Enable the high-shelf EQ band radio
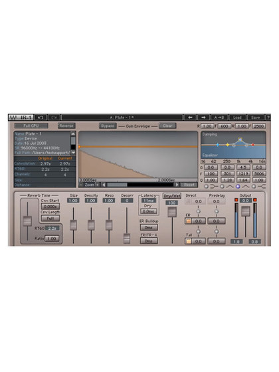279x372 pixels. coord(254,187)
